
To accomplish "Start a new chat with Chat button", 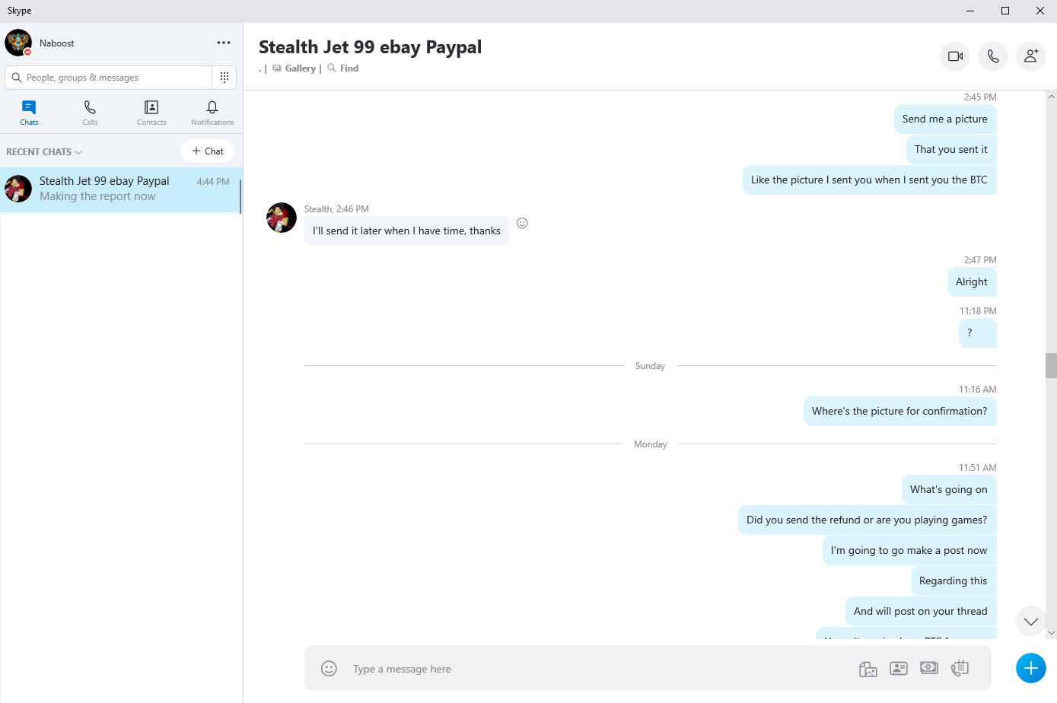I will (208, 151).
